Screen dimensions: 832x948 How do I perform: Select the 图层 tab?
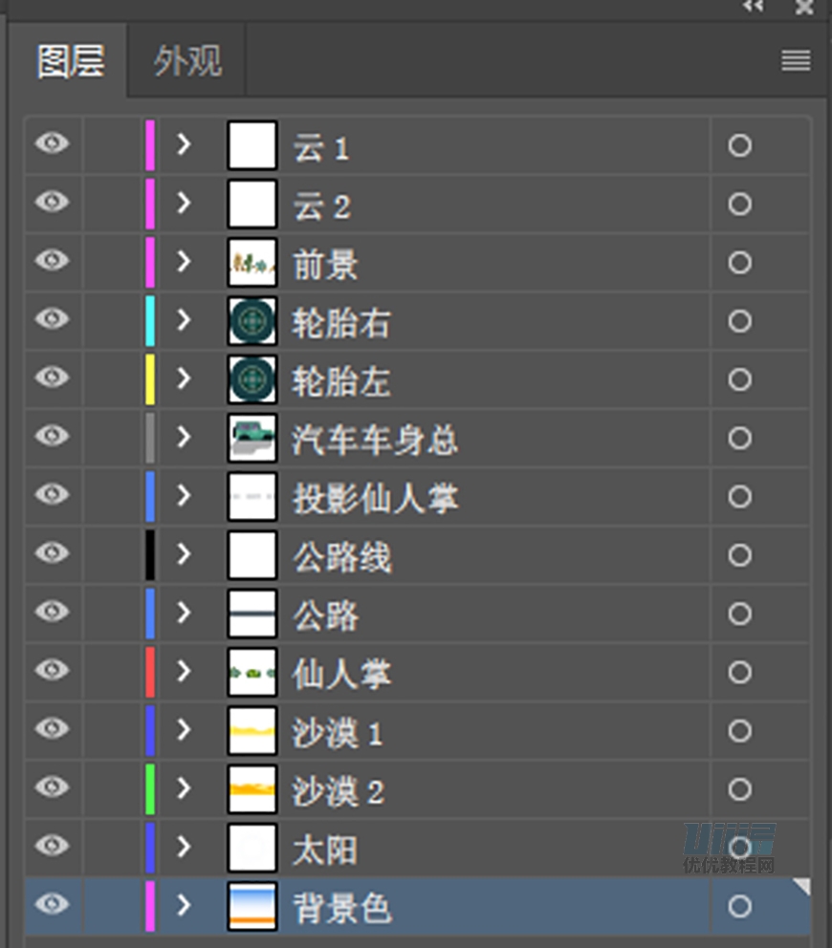[69, 59]
